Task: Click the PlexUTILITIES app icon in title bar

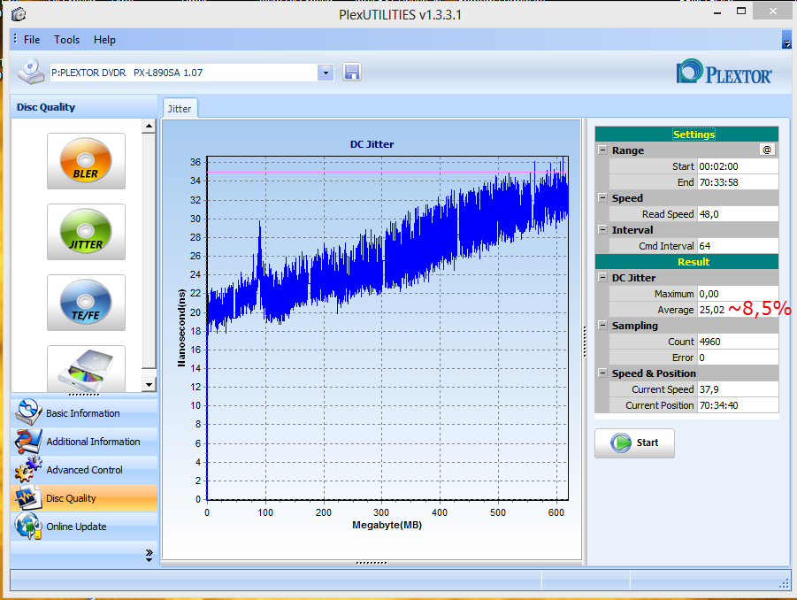Action: [x=19, y=14]
